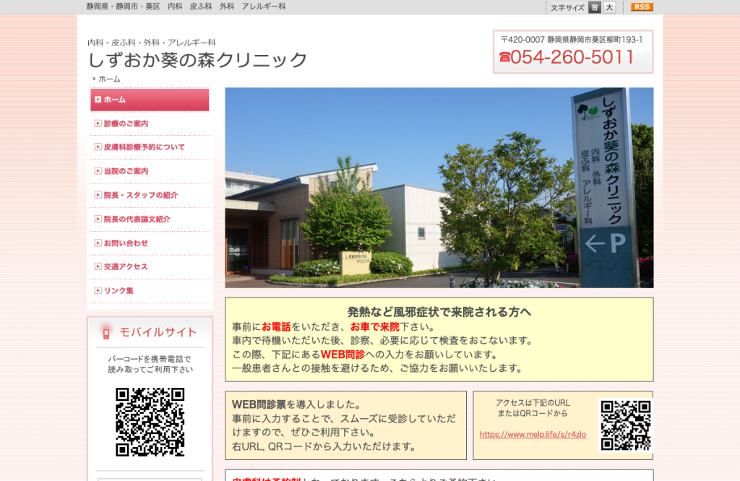
Task: Click tagline 内科・皮ふ科・外科・アレルギー科
Action: point(152,43)
